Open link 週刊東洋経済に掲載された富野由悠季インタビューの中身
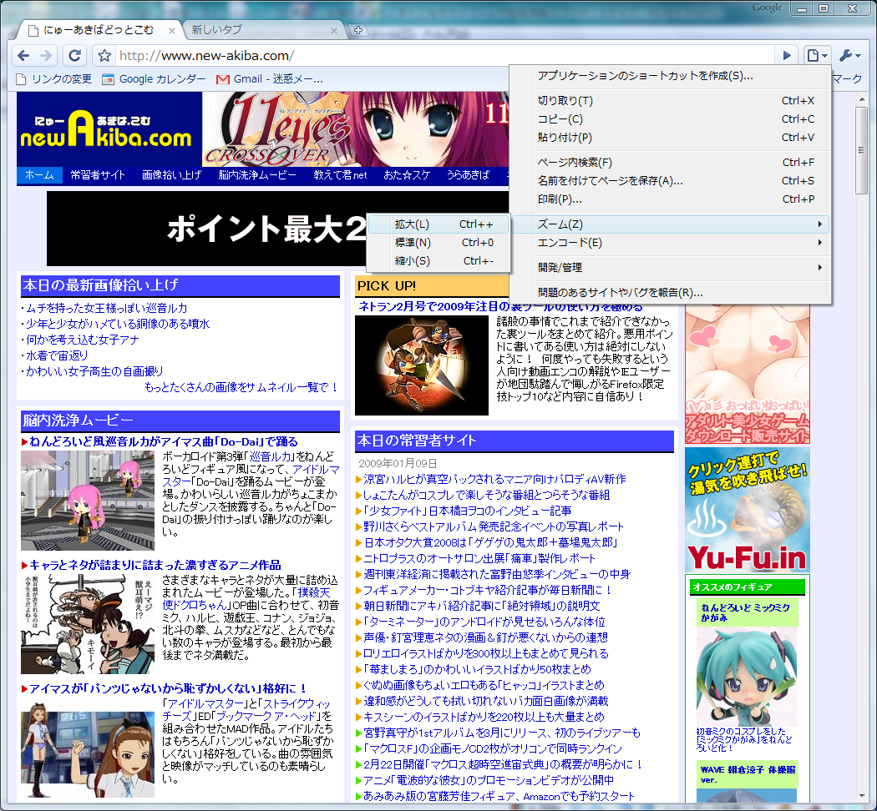 (x=497, y=574)
